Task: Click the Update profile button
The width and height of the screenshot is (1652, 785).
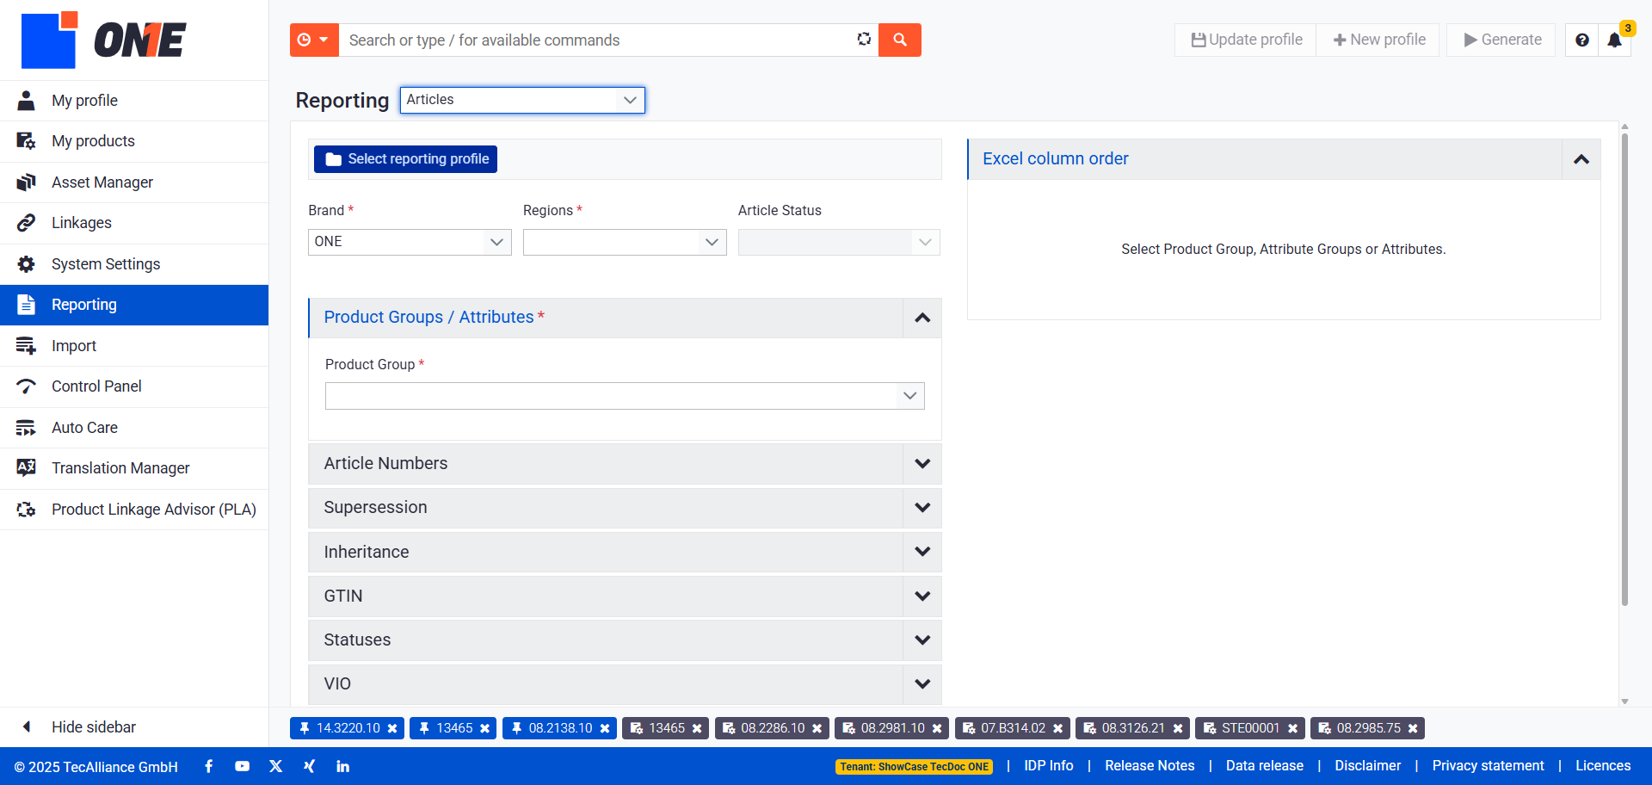Action: (x=1246, y=40)
